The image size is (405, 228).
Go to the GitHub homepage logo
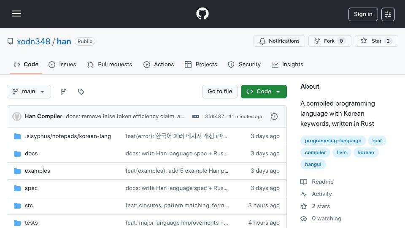click(x=202, y=14)
